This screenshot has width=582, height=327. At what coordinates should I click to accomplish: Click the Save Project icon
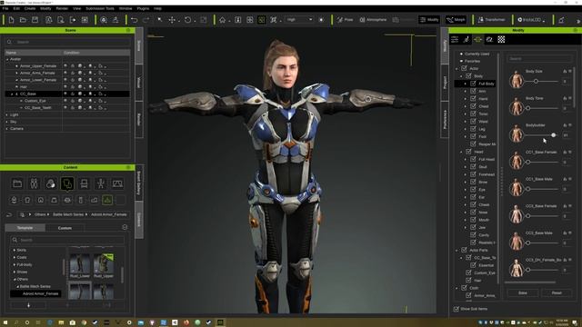[35, 20]
